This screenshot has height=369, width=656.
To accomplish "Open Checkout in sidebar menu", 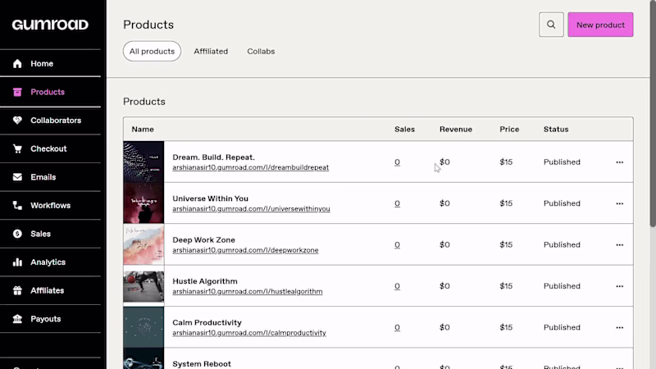I will (48, 149).
